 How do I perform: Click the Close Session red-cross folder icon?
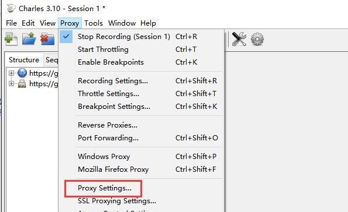pos(47,39)
